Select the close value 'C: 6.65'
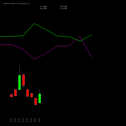 [x=44, y=7]
